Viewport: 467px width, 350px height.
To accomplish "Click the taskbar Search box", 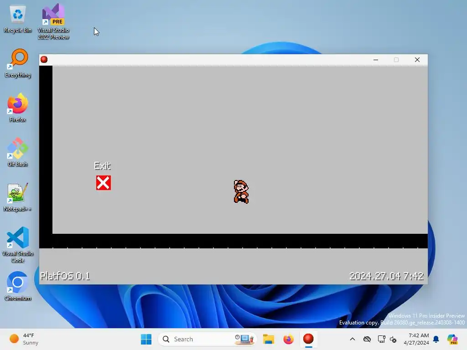I will [208, 339].
